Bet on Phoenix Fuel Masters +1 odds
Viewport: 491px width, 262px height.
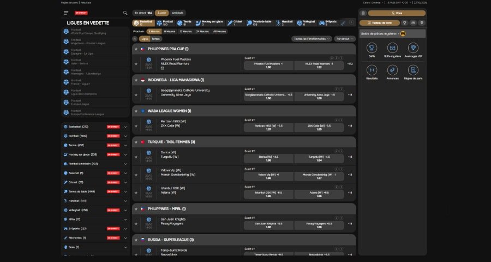point(268,65)
